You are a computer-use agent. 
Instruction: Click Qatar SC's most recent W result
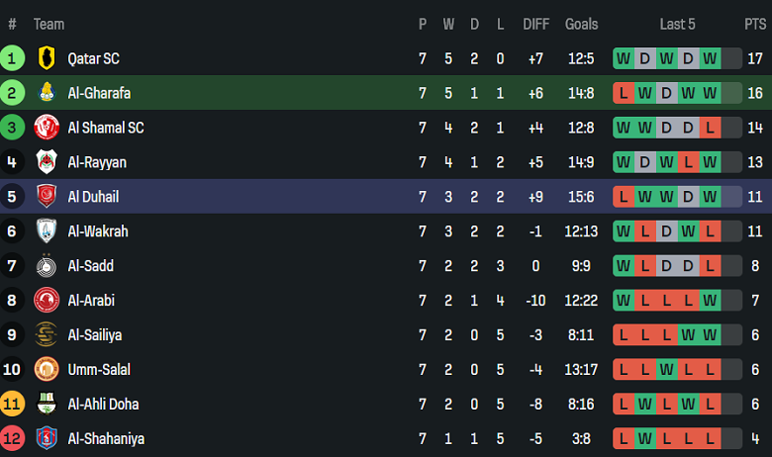[x=710, y=58]
